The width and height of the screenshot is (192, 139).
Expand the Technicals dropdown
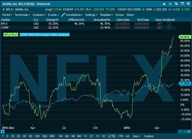tap(22, 15)
